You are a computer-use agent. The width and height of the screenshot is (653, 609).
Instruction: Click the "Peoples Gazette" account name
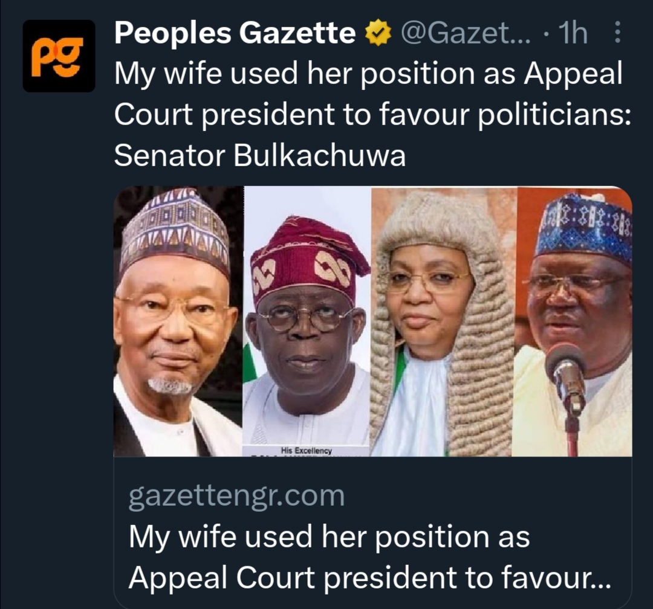tap(235, 35)
